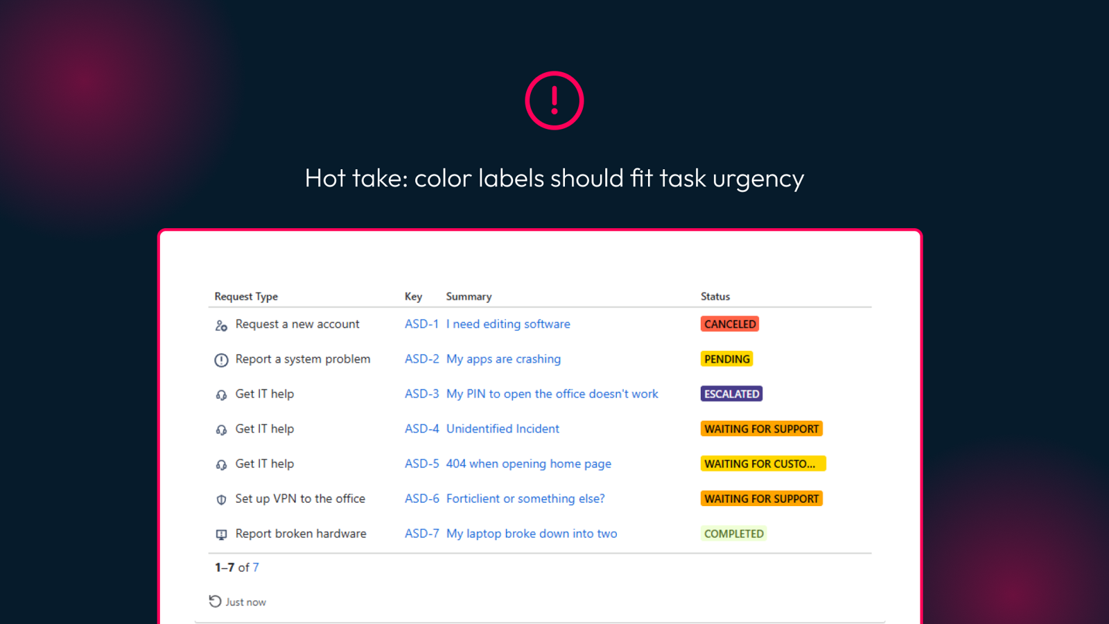The height and width of the screenshot is (624, 1109).
Task: Click the 'Just now' refresh text
Action: tap(246, 602)
